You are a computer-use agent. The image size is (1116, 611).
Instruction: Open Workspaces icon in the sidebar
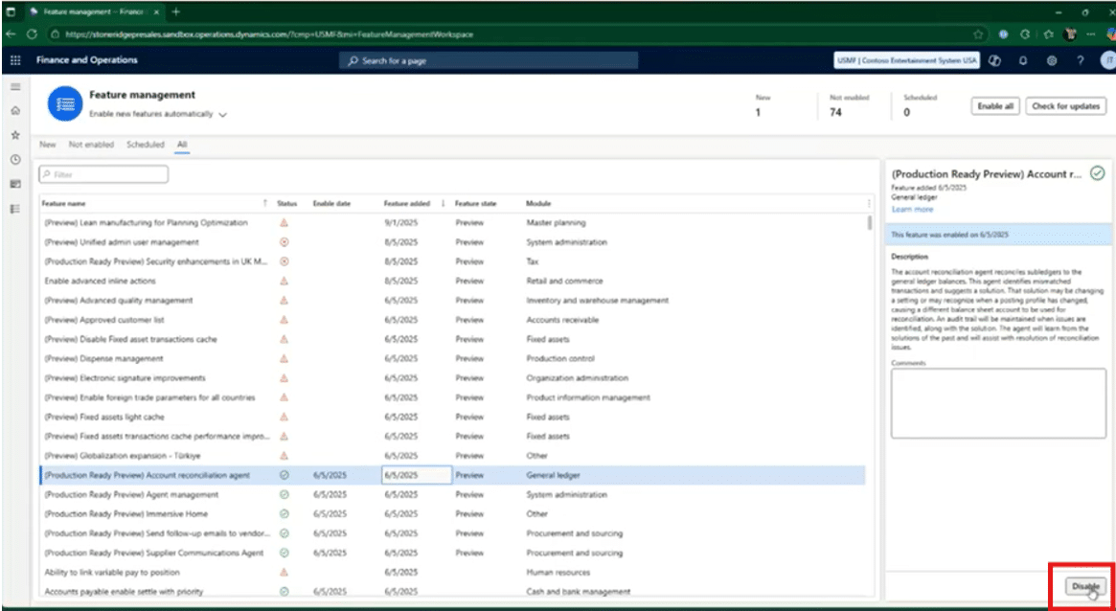(x=15, y=183)
